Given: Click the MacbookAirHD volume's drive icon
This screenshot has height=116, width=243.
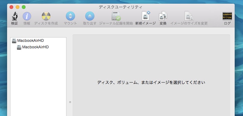Looking at the screenshot, I should pos(19,47).
